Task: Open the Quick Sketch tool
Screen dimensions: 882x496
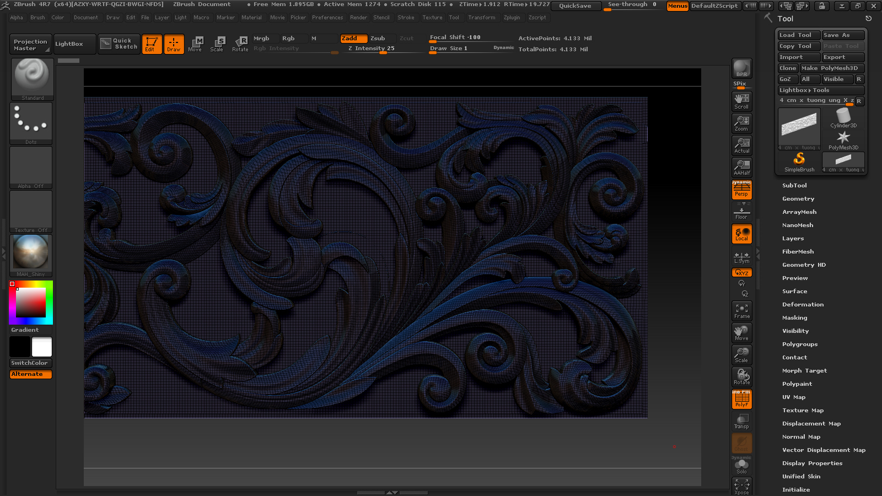Action: [x=120, y=44]
